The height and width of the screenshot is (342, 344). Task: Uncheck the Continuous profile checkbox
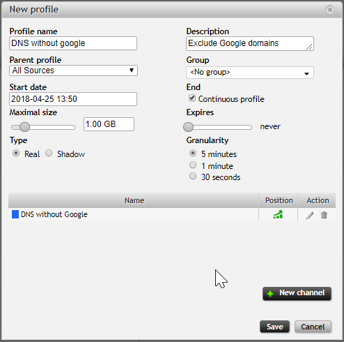pyautogui.click(x=192, y=98)
